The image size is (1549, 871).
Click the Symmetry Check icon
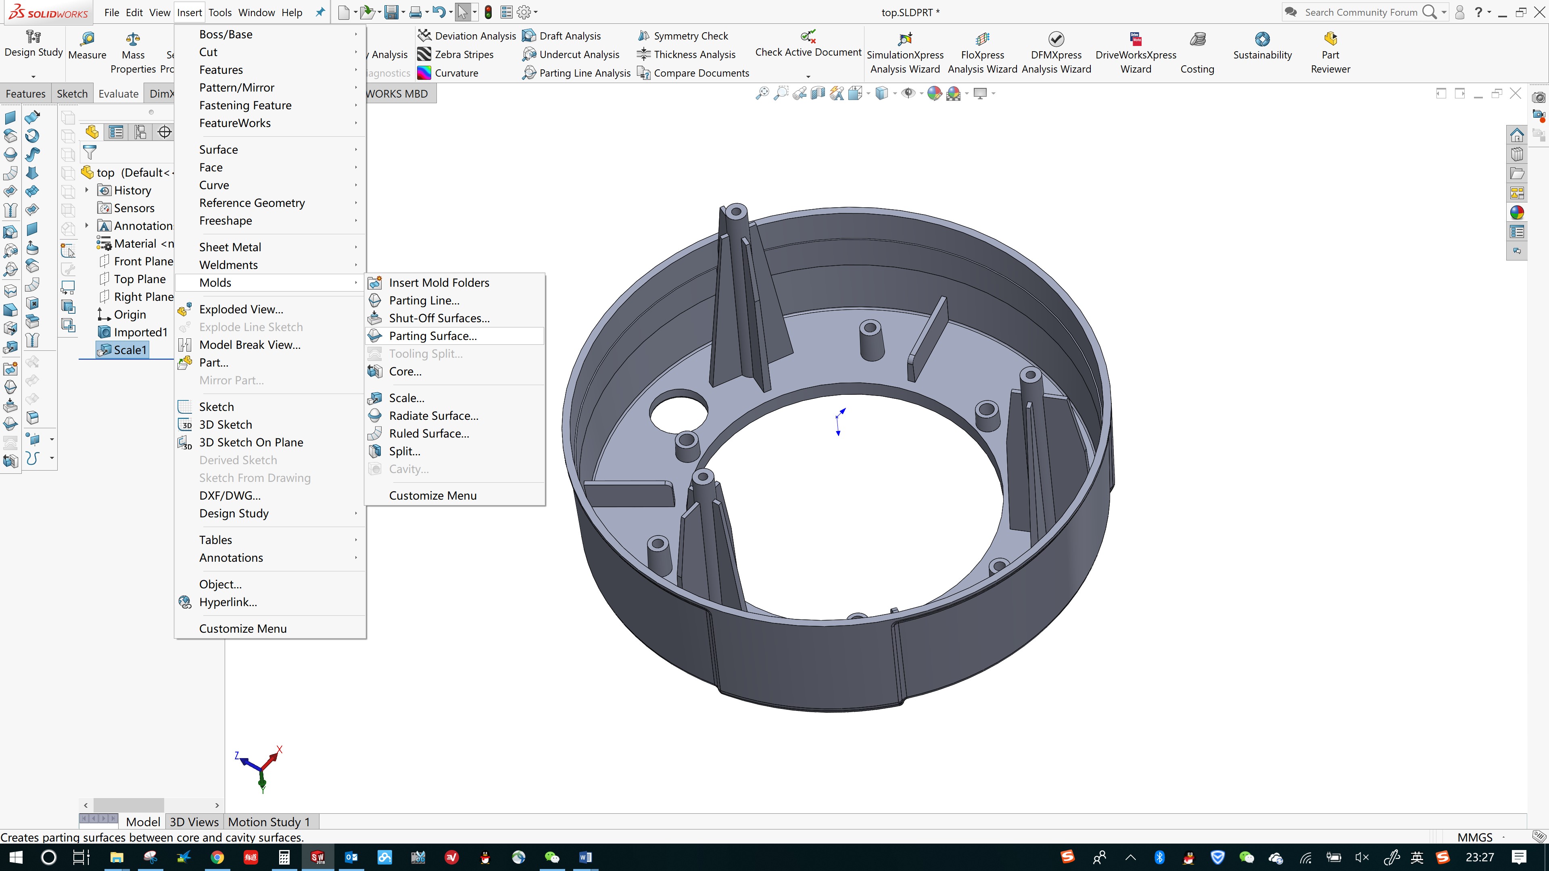[643, 36]
